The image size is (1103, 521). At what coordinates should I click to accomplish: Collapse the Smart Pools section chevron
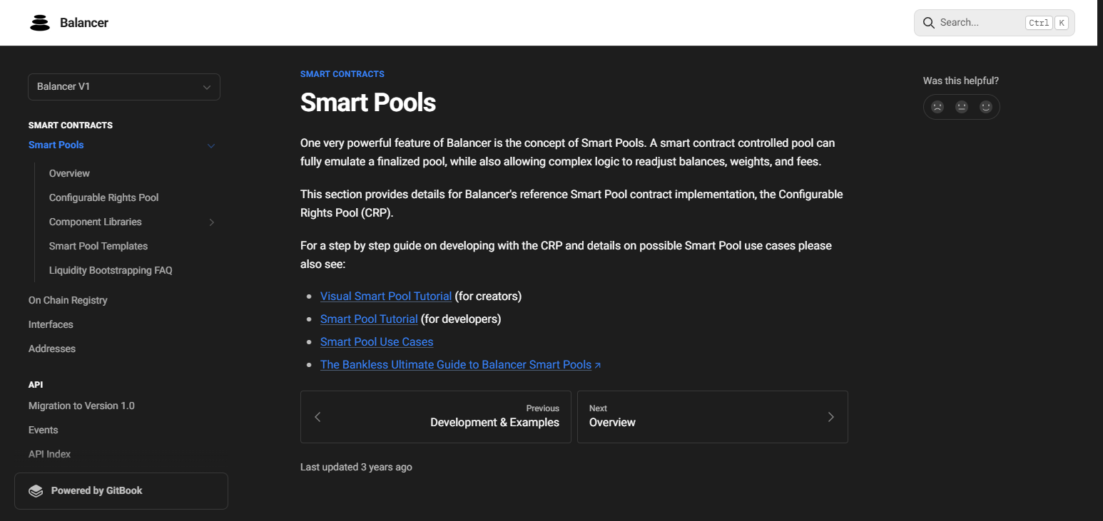pyautogui.click(x=210, y=145)
